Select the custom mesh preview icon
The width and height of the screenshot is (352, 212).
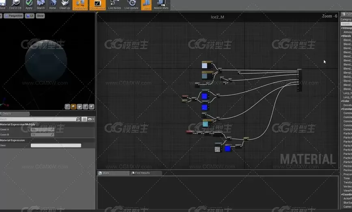pyautogui.click(x=91, y=107)
